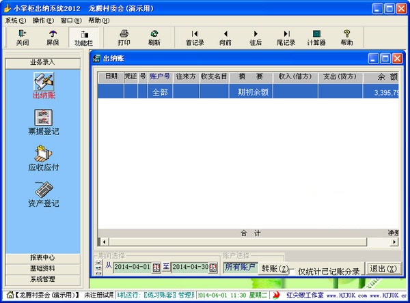Click the 账户号 column header

pyautogui.click(x=160, y=77)
